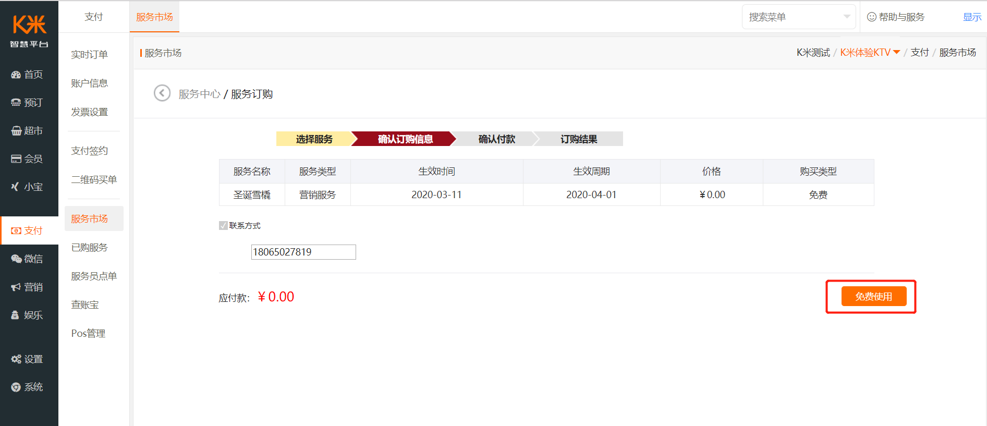The width and height of the screenshot is (987, 426).
Task: Open Pos管理 in the submenu
Action: pyautogui.click(x=88, y=334)
